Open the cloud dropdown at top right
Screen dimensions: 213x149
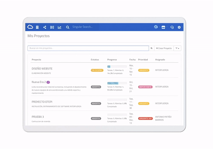coord(156,27)
